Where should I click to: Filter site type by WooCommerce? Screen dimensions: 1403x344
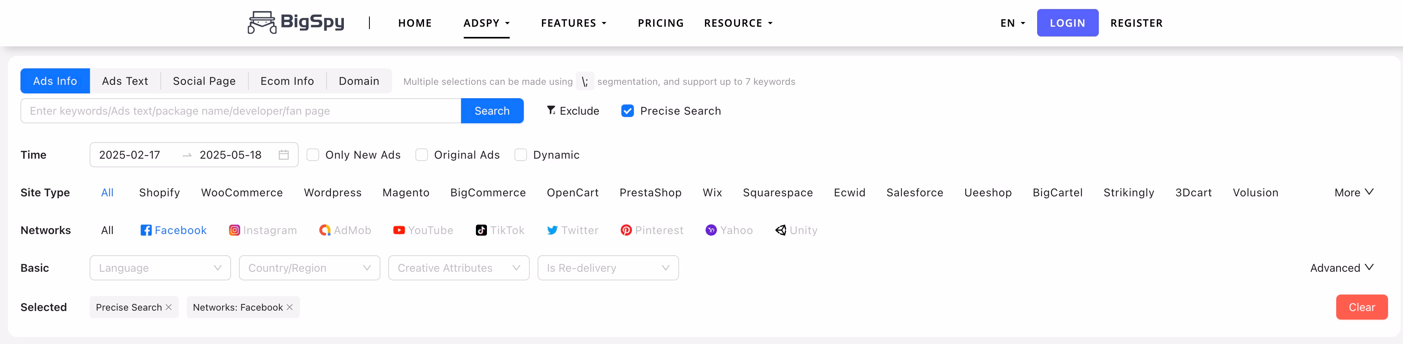point(242,193)
